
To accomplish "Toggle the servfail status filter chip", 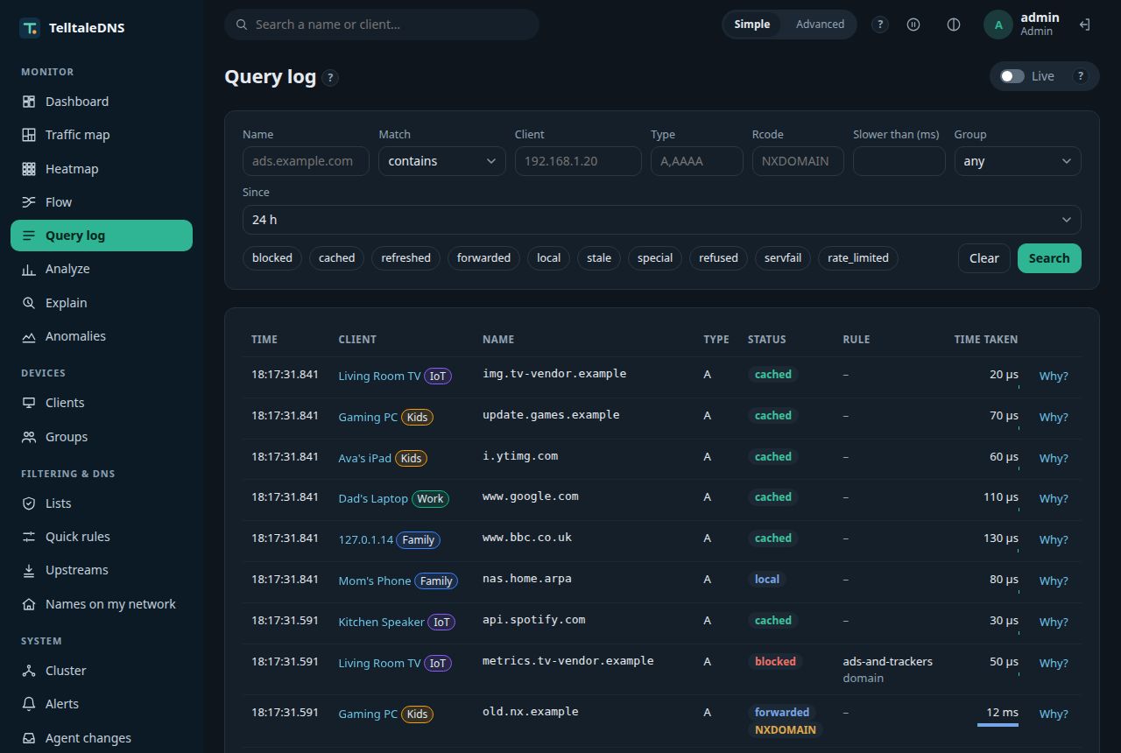I will pos(783,258).
